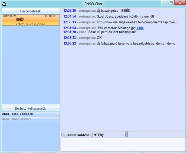Minimize the ENSO Chat window
Viewport: 187px width, 153px height.
pyautogui.click(x=165, y=3)
